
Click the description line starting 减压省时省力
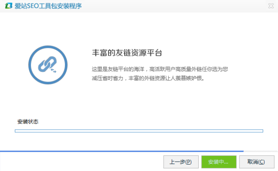[x=148, y=78]
